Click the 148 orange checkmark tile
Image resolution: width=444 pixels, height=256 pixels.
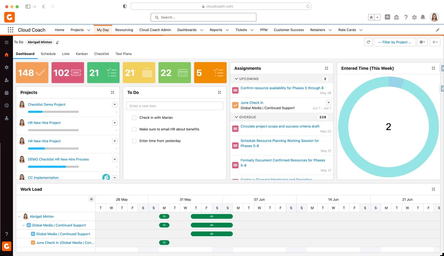32,73
